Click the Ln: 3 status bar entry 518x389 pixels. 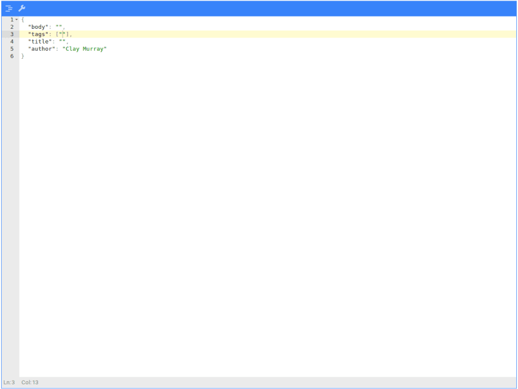click(9, 382)
